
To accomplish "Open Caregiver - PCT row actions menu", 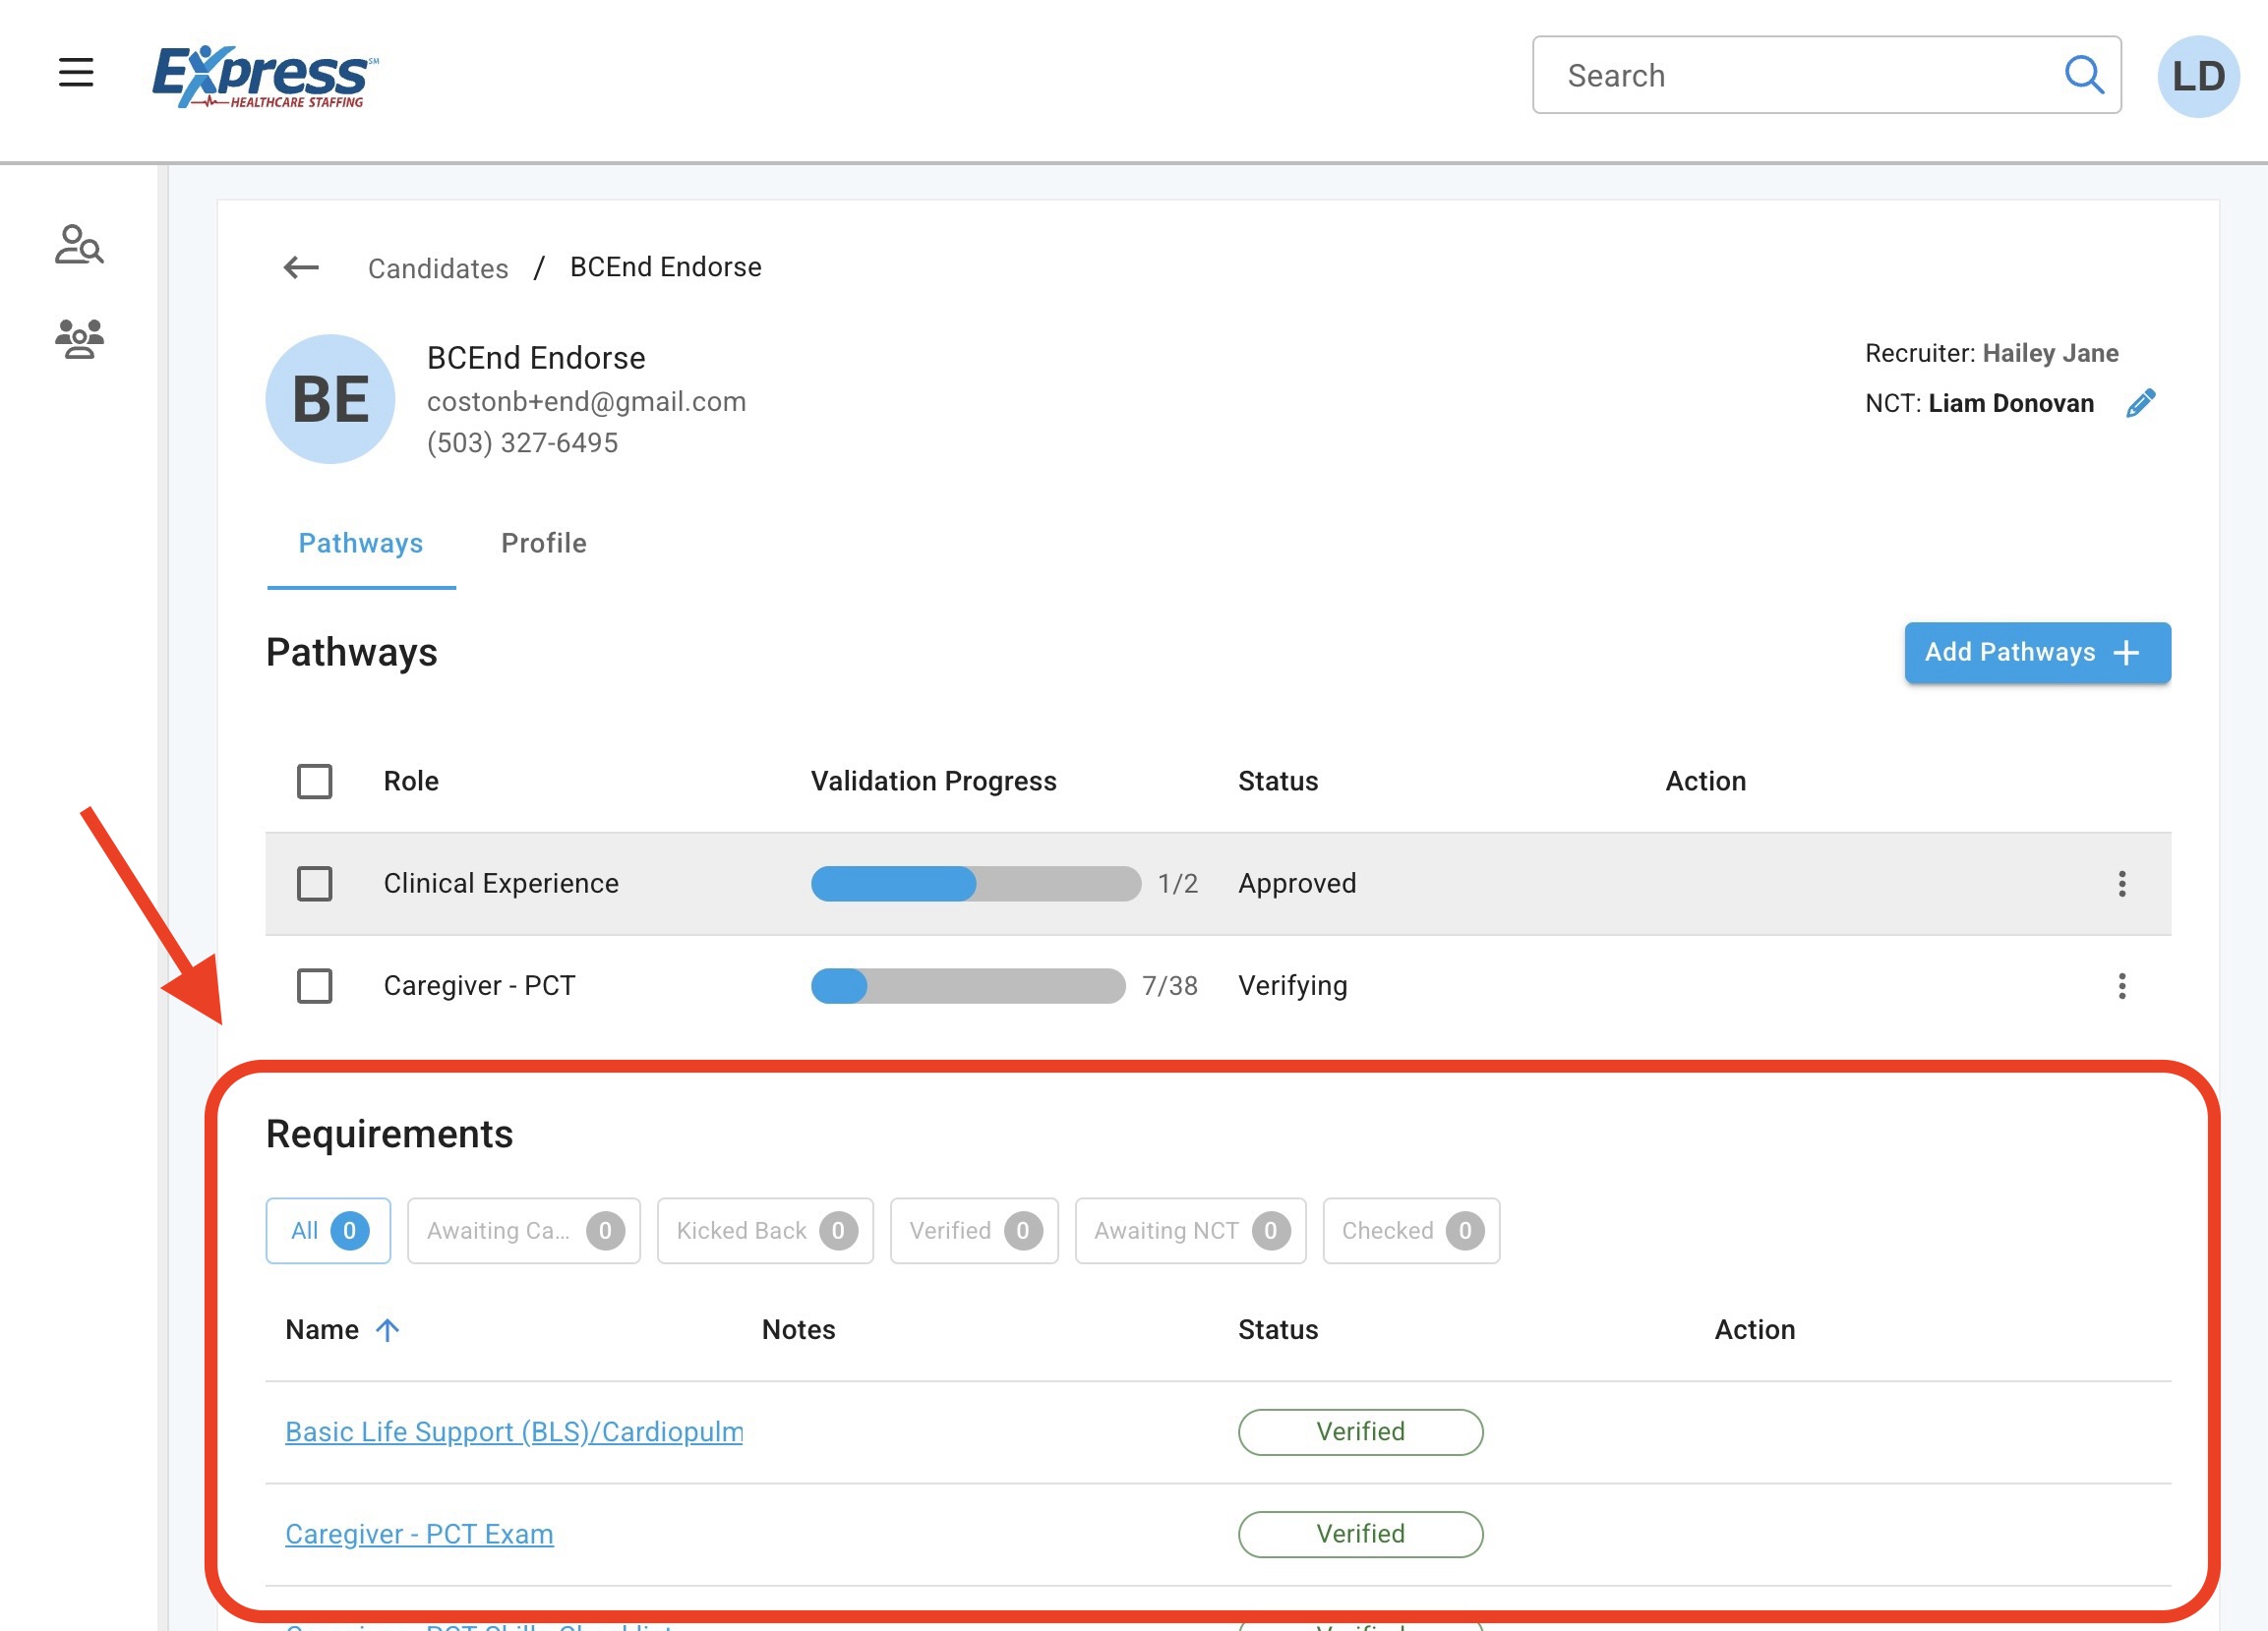I will tap(2121, 986).
